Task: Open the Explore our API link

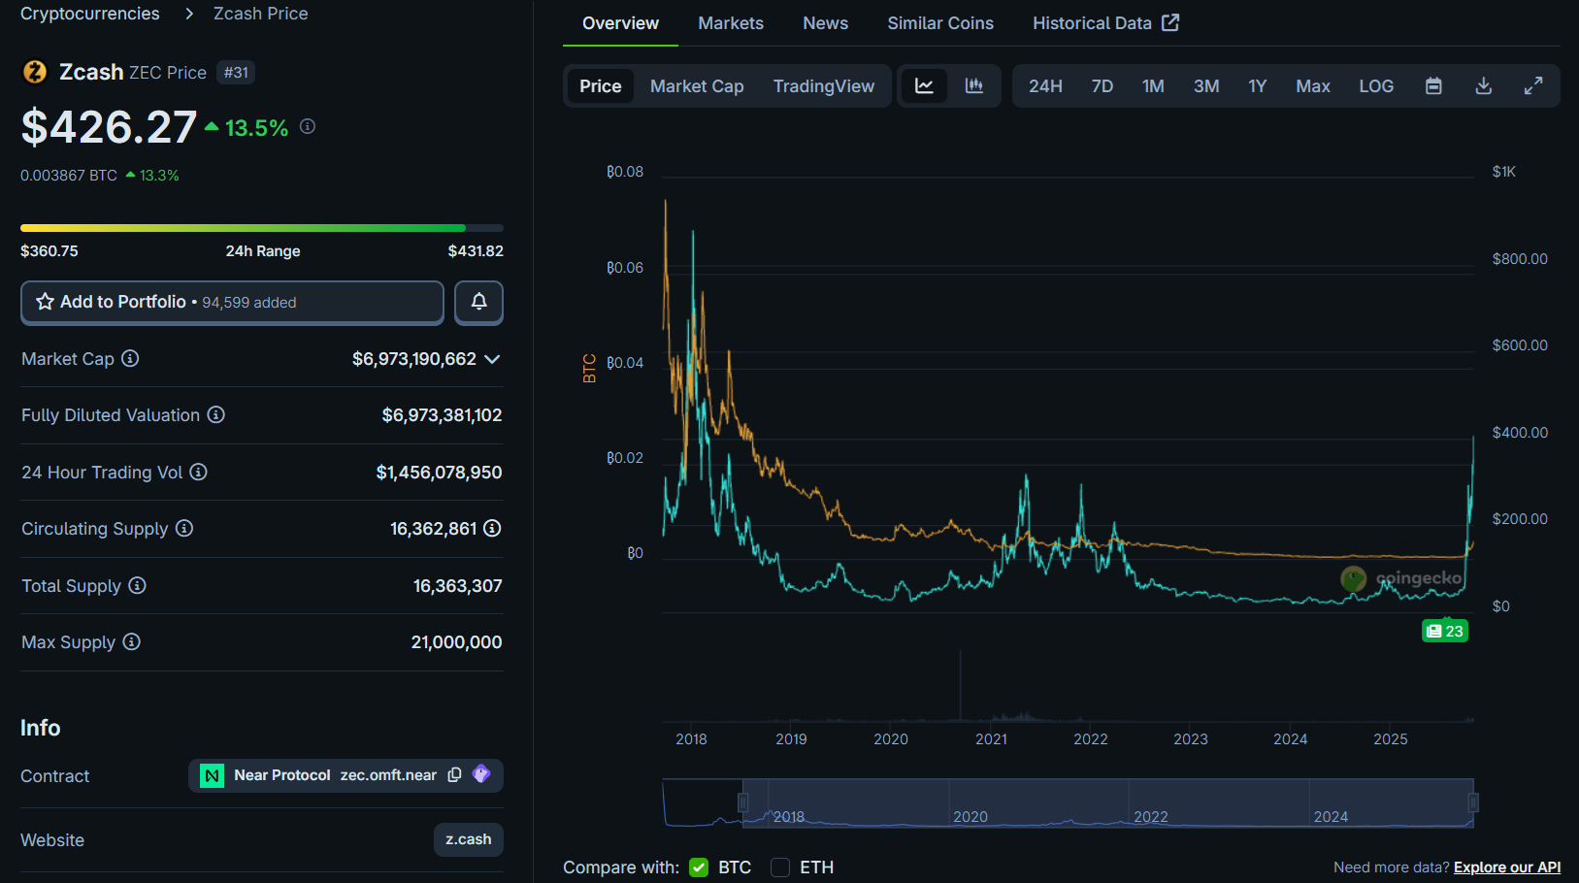Action: coord(1506,867)
